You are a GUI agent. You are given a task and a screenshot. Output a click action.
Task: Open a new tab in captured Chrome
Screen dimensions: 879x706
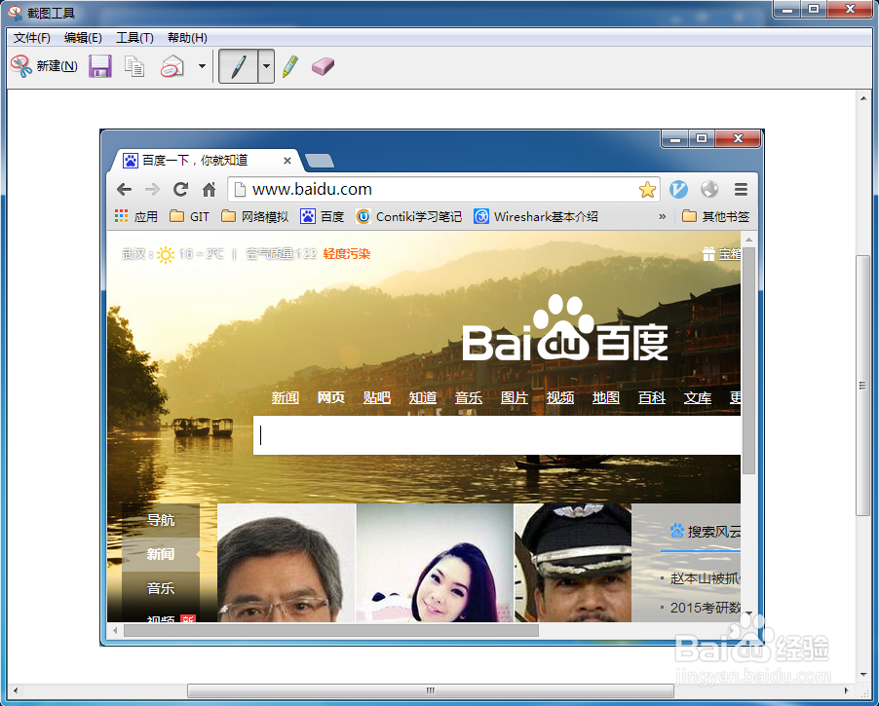pyautogui.click(x=320, y=161)
